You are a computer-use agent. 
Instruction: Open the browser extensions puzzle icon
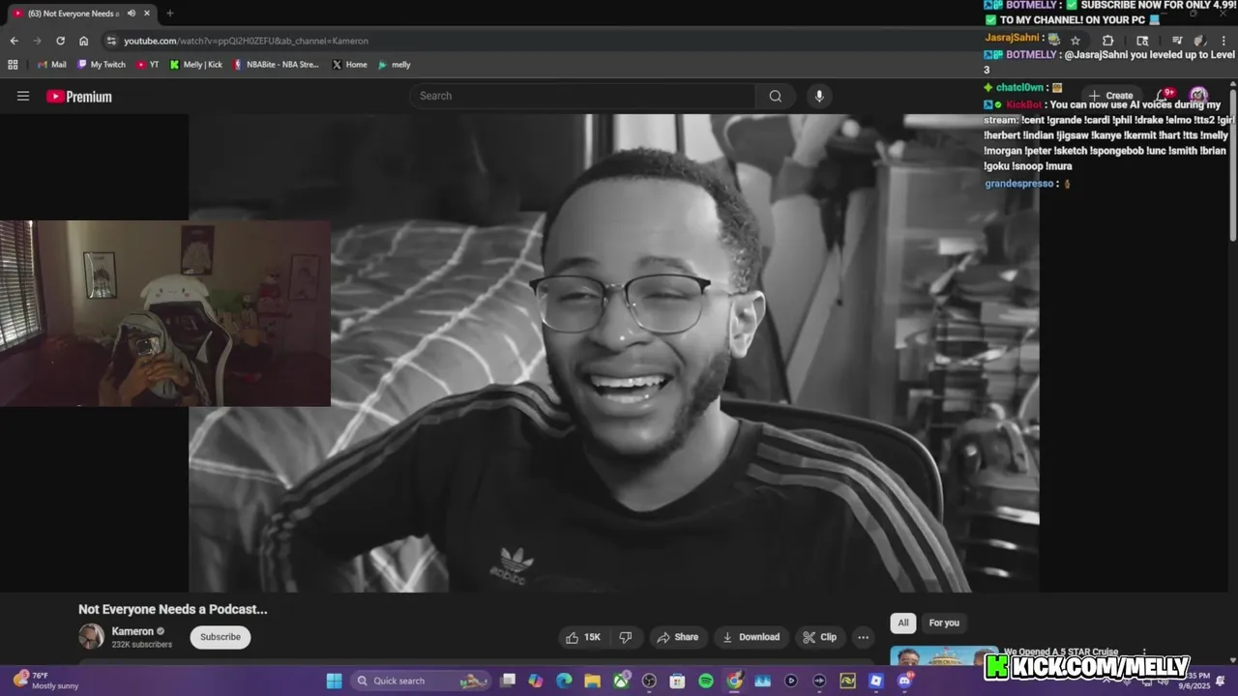click(1107, 41)
